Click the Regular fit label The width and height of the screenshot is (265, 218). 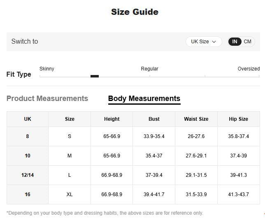(149, 69)
